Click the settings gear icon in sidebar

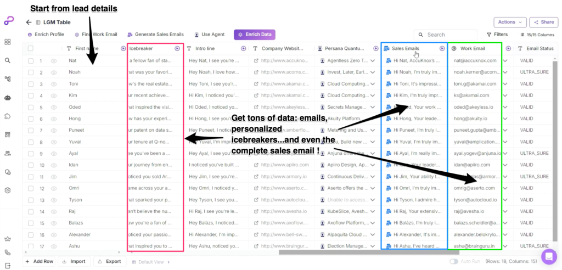click(8, 190)
